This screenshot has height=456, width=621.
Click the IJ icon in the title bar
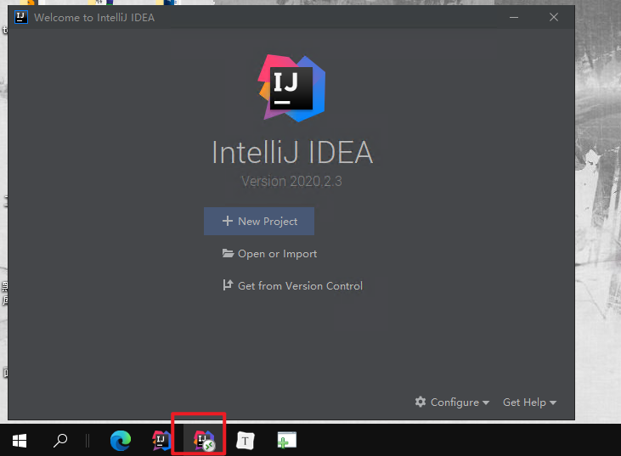tap(20, 17)
